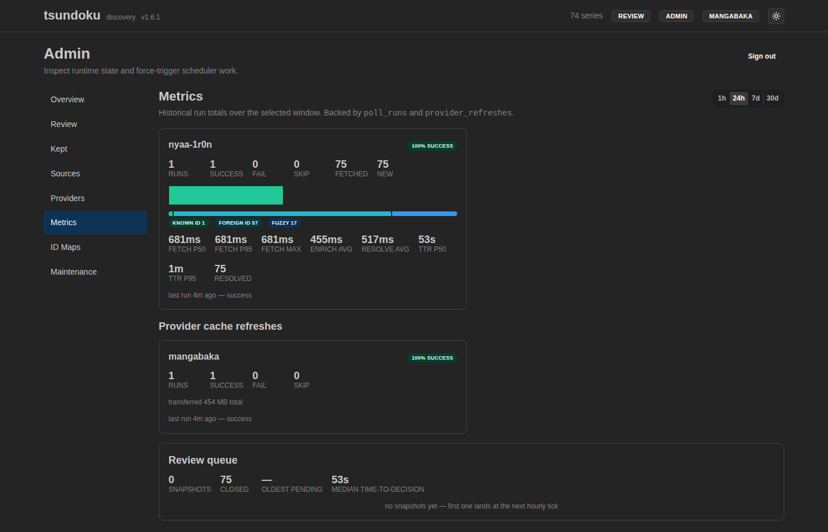The width and height of the screenshot is (828, 532).
Task: Select the Overview sidebar item
Action: 95,99
